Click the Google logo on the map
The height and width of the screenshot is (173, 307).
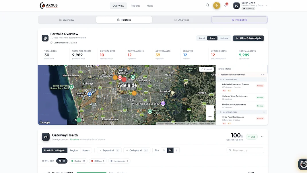45,122
